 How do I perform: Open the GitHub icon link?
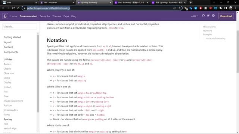(203, 16)
